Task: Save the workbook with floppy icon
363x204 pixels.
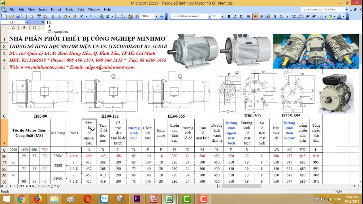Action: pos(18,16)
